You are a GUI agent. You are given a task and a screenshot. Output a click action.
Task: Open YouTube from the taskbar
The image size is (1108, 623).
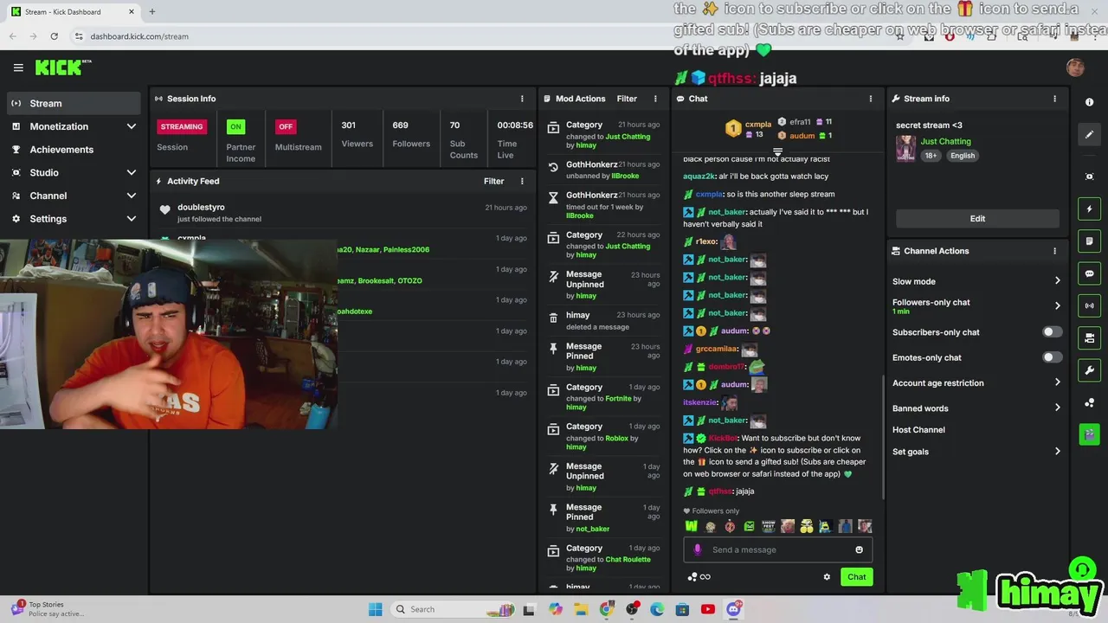point(708,609)
